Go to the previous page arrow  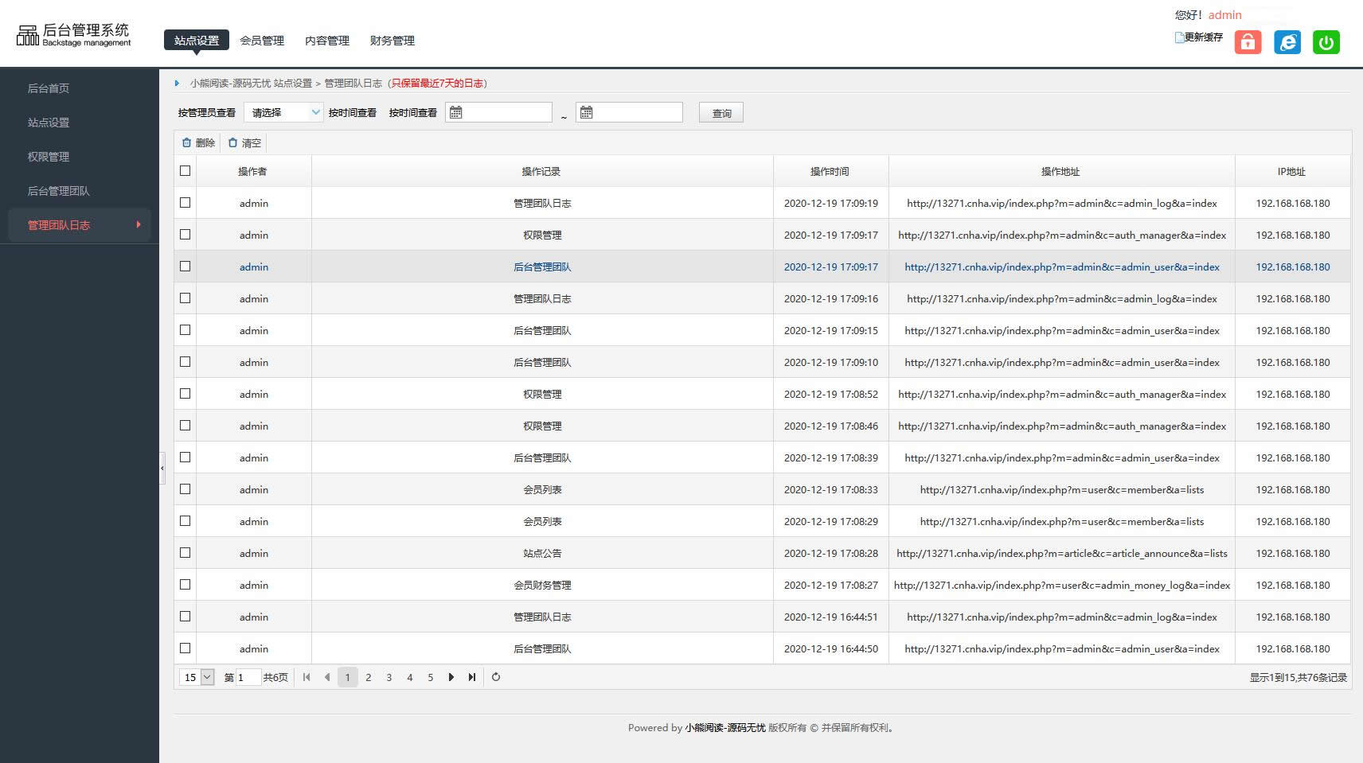tap(327, 677)
